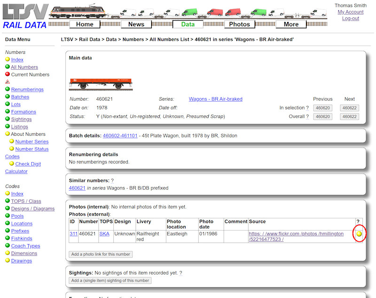
Task: Click the warning triangle icon in sidebar
Action: coord(8,82)
